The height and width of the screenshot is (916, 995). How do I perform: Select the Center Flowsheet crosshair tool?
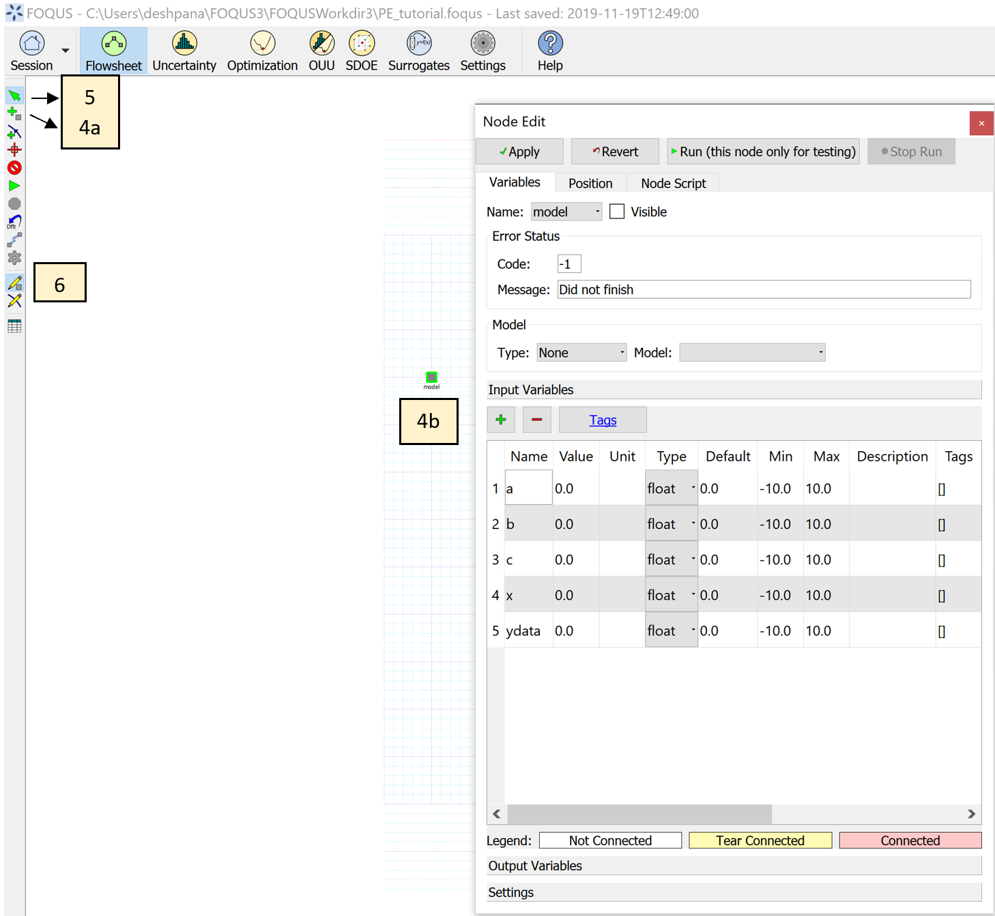14,149
